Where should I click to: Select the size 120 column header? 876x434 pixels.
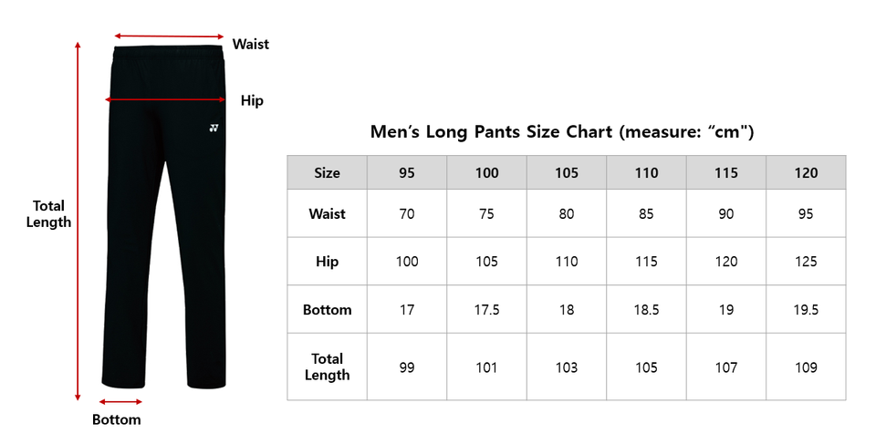pyautogui.click(x=806, y=172)
